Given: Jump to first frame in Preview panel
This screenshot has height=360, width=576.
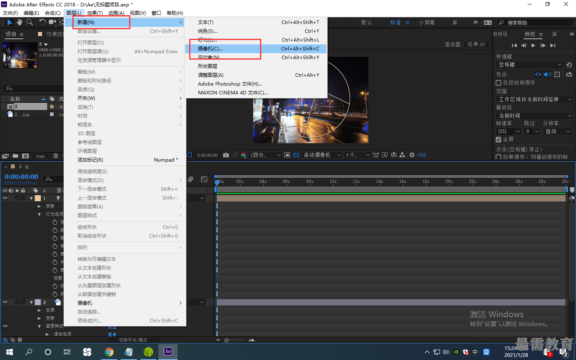Looking at the screenshot, I should pos(514,46).
